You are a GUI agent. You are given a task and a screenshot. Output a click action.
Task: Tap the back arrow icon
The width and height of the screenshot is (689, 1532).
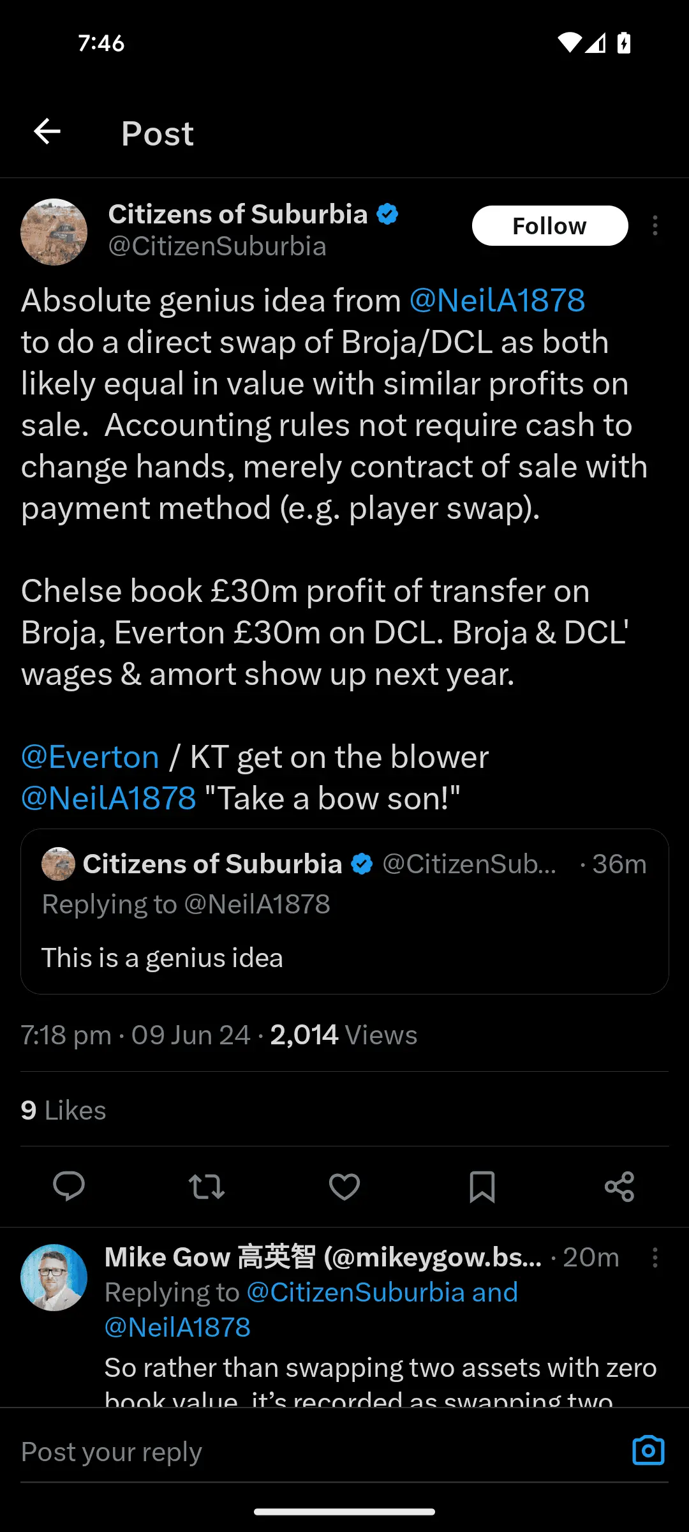pyautogui.click(x=47, y=132)
